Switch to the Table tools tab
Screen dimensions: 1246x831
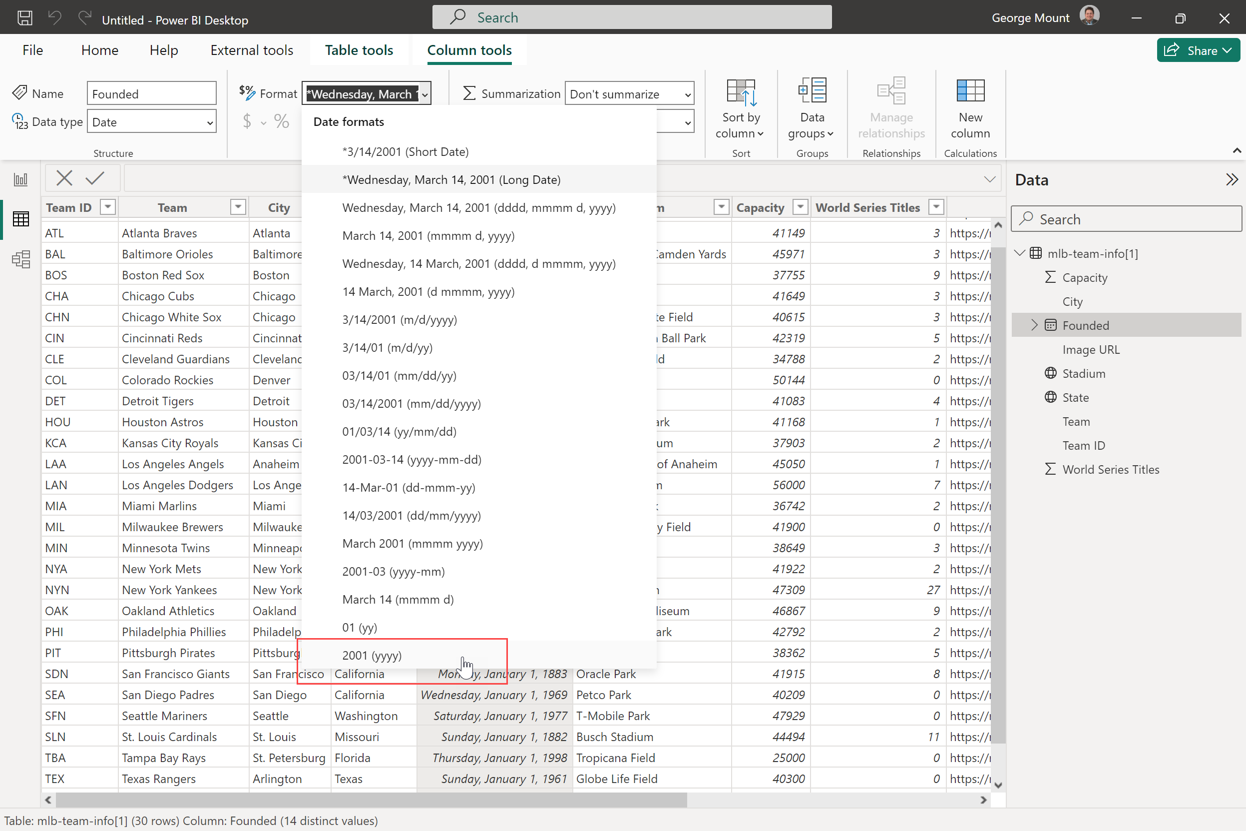[359, 50]
